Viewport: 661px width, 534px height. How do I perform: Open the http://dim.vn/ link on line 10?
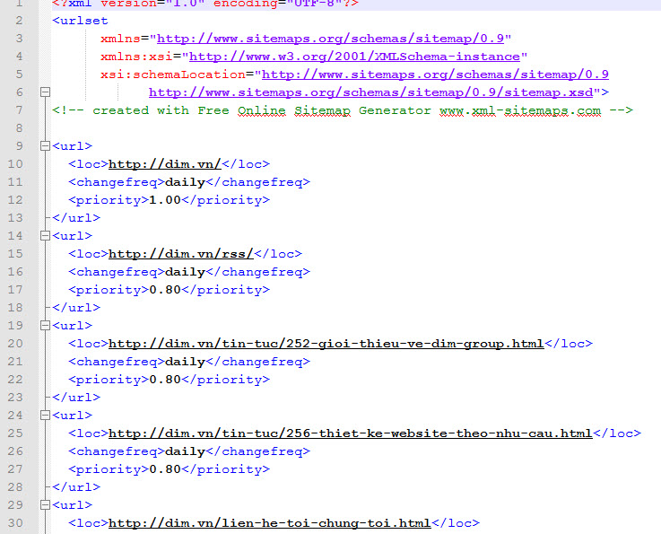[163, 164]
